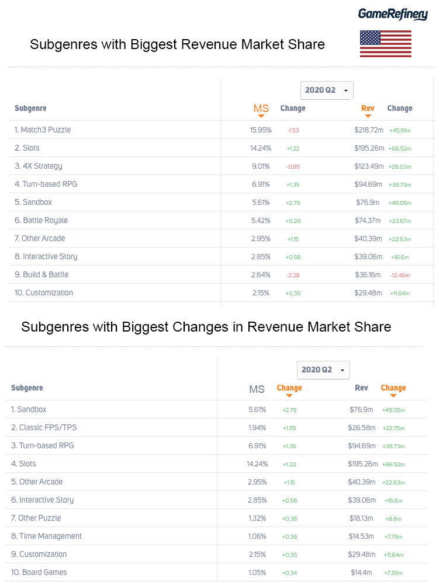
Task: Open the 2020 Q2 dropdown in top table
Action: click(327, 90)
